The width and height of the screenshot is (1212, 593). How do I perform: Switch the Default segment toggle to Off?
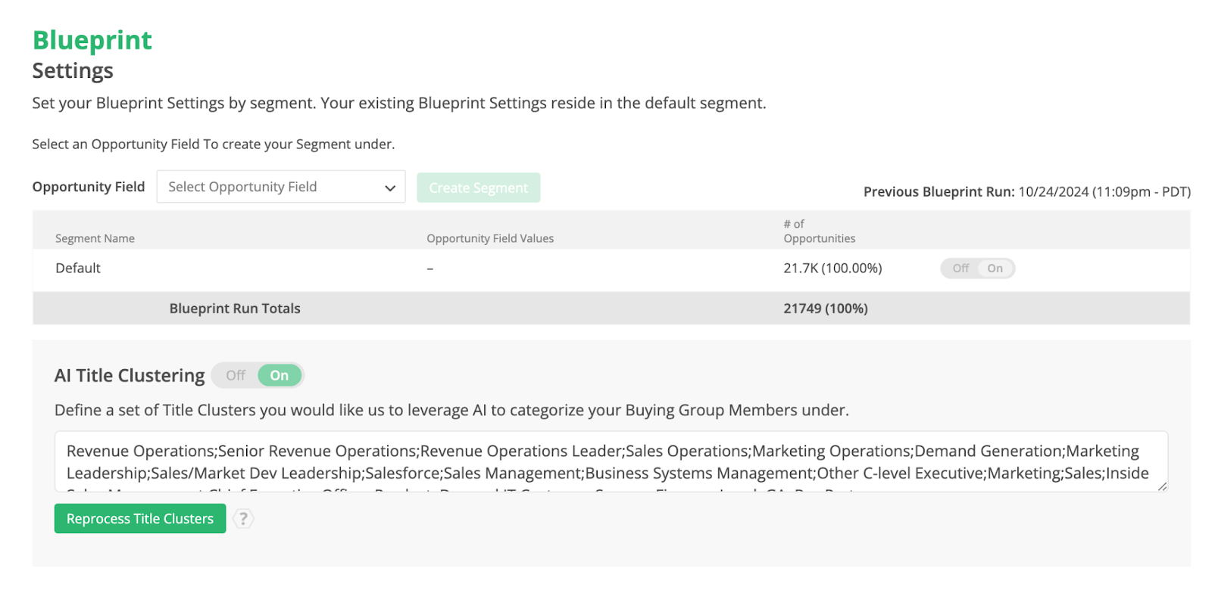tap(960, 269)
